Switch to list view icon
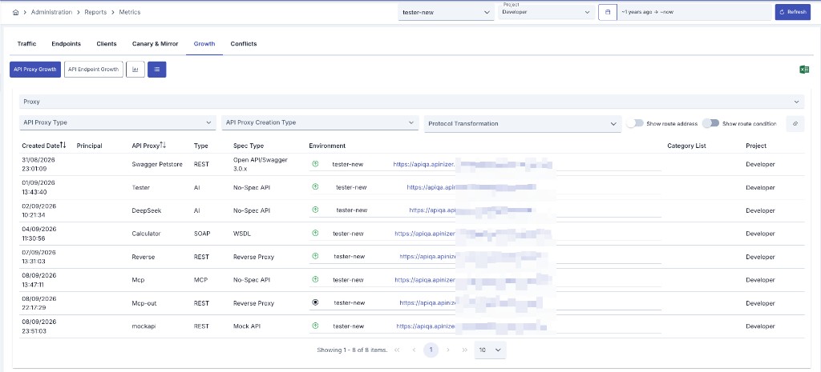821x372 pixels. pyautogui.click(x=157, y=70)
